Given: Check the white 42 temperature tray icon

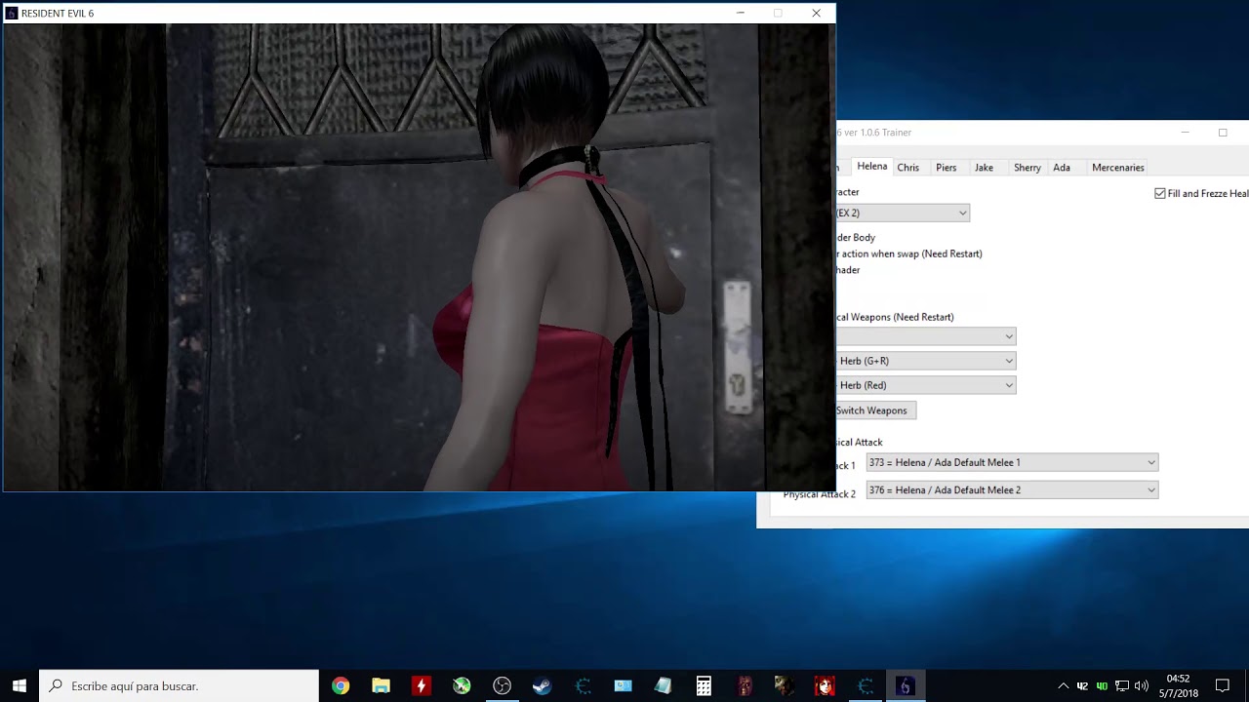Looking at the screenshot, I should [x=1082, y=686].
